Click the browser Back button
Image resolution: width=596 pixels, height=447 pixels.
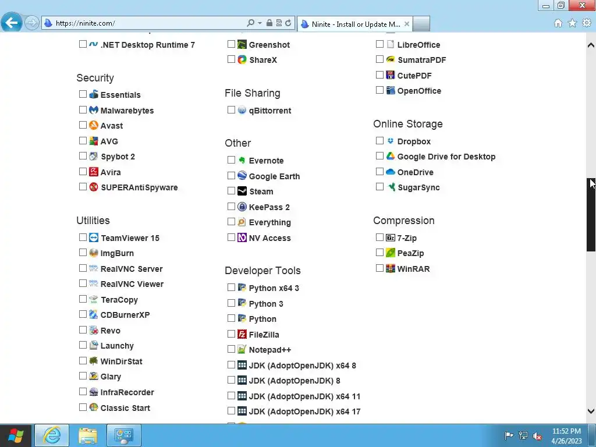coord(12,23)
